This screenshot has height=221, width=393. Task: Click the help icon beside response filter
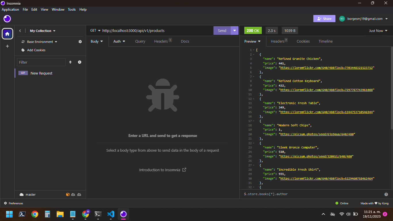point(386,194)
